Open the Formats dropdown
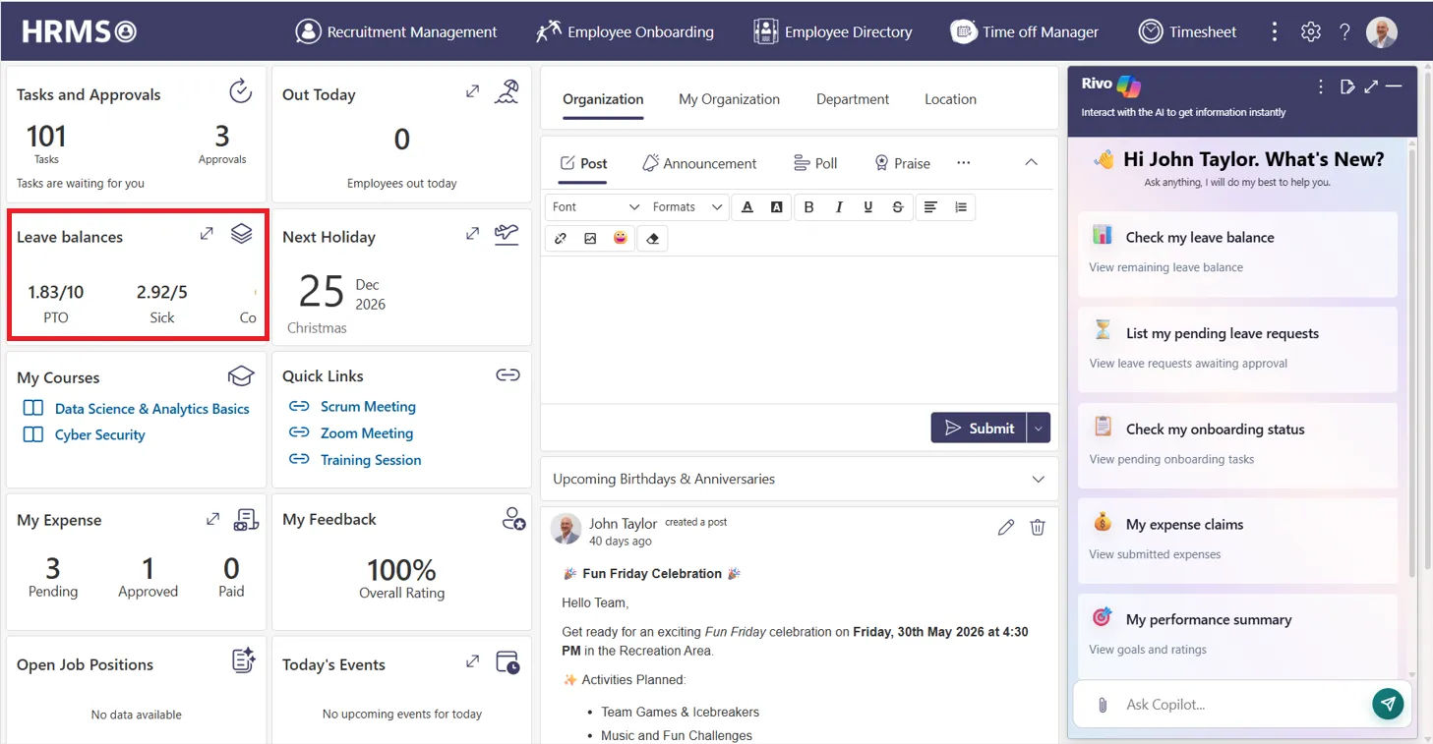Image resolution: width=1433 pixels, height=744 pixels. pos(687,206)
